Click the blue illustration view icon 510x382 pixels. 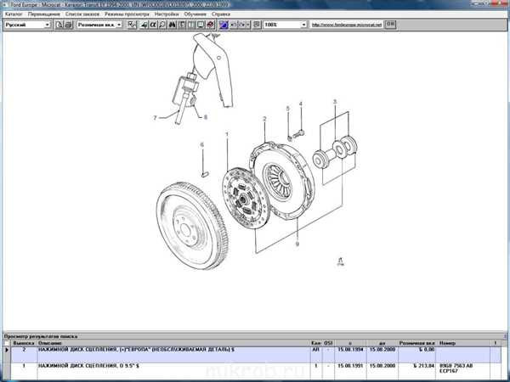tap(224, 25)
